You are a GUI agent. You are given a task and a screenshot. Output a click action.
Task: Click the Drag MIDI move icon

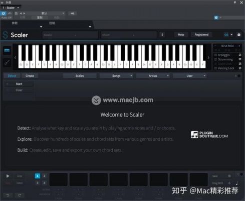[229, 183]
